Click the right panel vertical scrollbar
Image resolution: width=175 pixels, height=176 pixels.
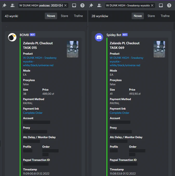click(x=174, y=26)
